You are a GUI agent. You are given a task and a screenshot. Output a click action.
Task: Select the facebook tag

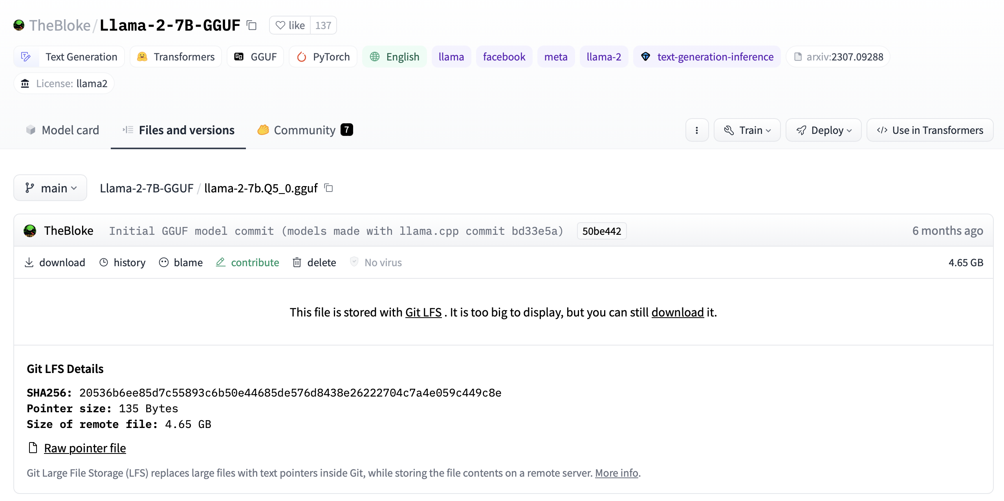click(x=504, y=57)
